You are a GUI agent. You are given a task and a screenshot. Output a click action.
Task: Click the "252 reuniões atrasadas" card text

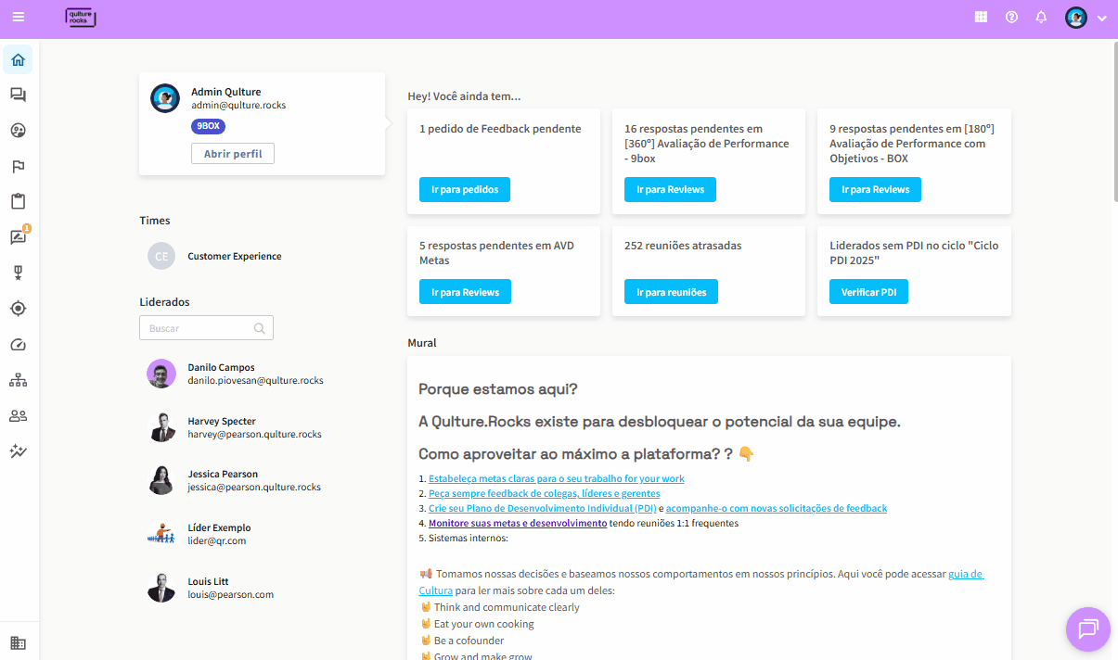tap(683, 246)
